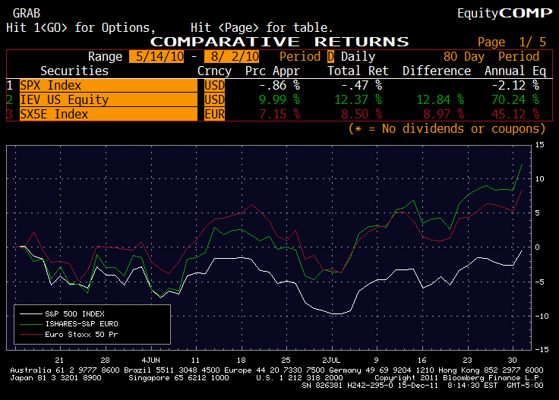The height and width of the screenshot is (400, 559).
Task: Click the 80 Day Period label
Action: [491, 57]
